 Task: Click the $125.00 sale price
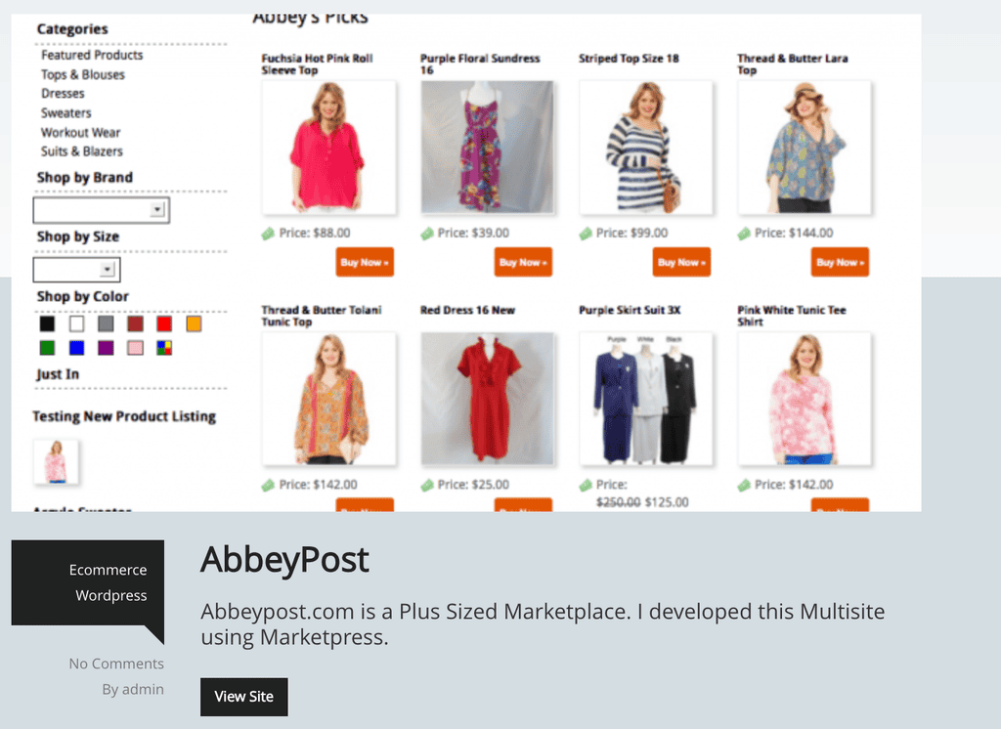pyautogui.click(x=667, y=502)
